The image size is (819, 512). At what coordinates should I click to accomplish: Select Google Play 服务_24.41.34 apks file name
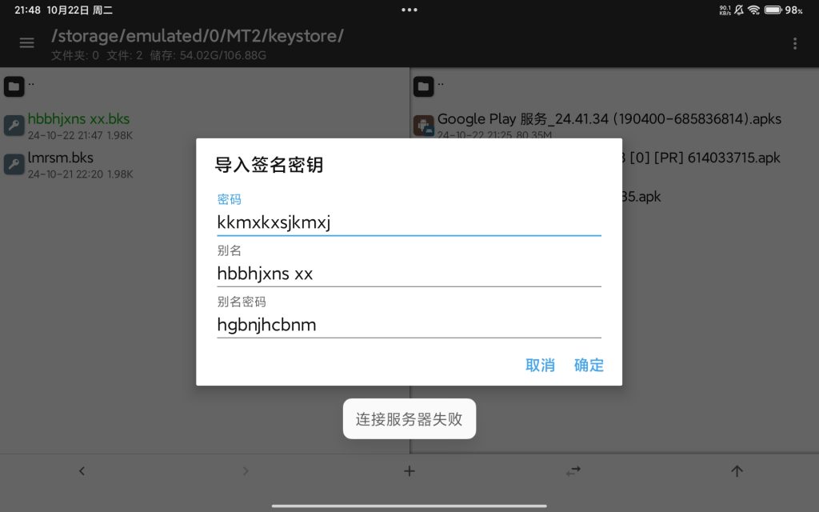point(609,119)
